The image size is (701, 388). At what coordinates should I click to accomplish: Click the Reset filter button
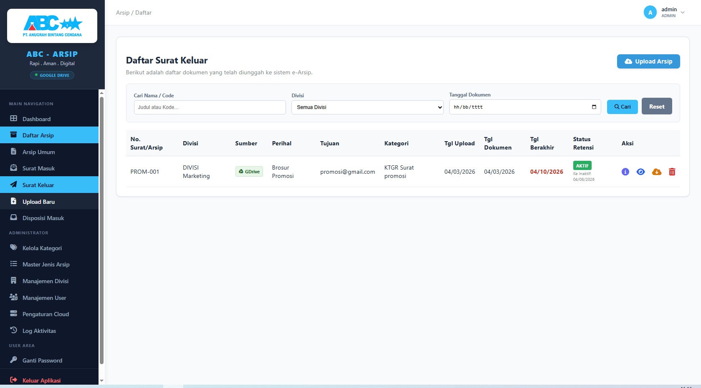657,107
